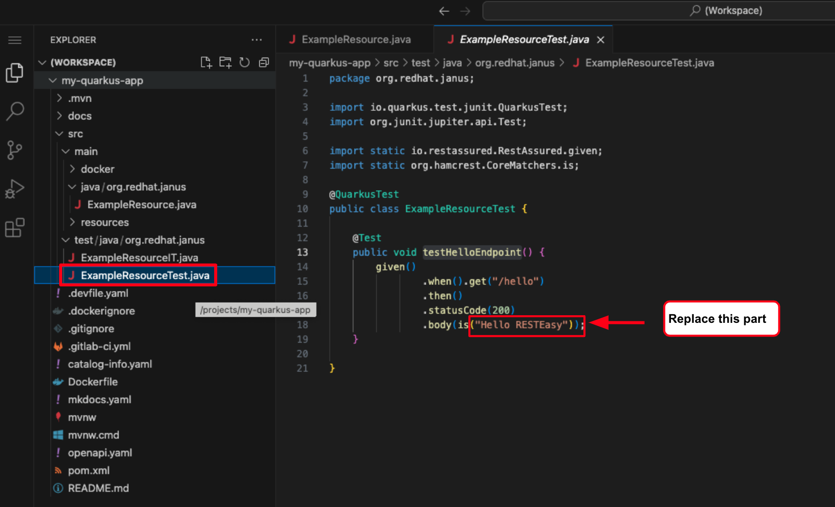
Task: Click the New Folder icon in Explorer
Action: click(225, 62)
